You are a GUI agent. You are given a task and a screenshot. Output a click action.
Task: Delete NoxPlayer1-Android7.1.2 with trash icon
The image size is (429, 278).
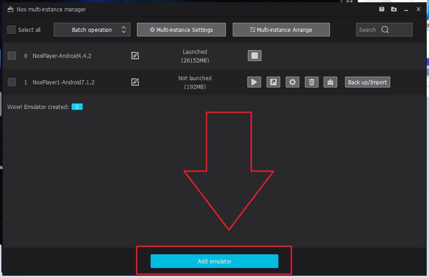click(x=311, y=82)
